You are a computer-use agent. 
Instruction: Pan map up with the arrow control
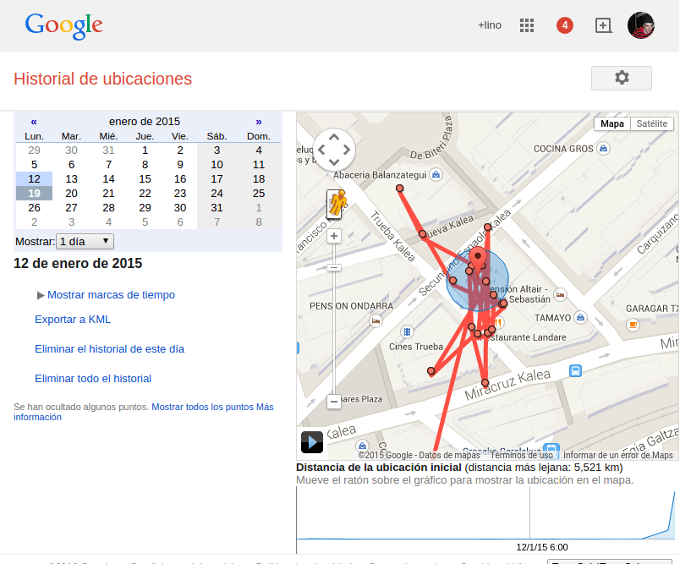coord(334,138)
